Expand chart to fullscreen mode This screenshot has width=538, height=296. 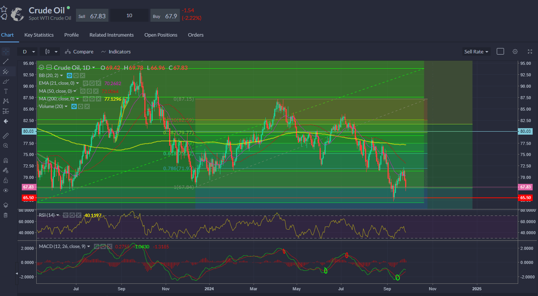pyautogui.click(x=530, y=51)
